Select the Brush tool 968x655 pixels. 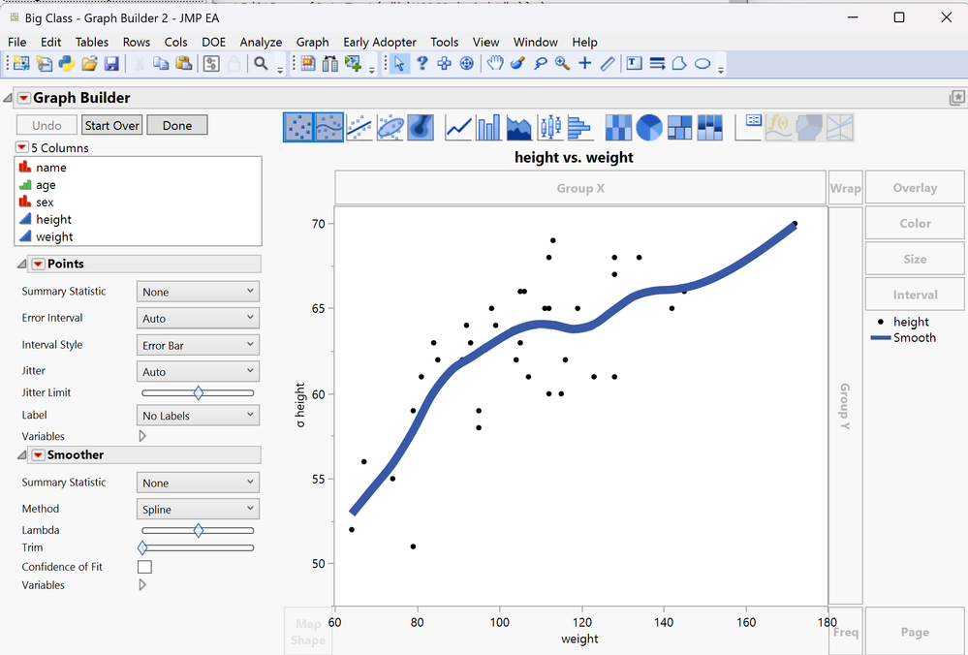[x=517, y=64]
